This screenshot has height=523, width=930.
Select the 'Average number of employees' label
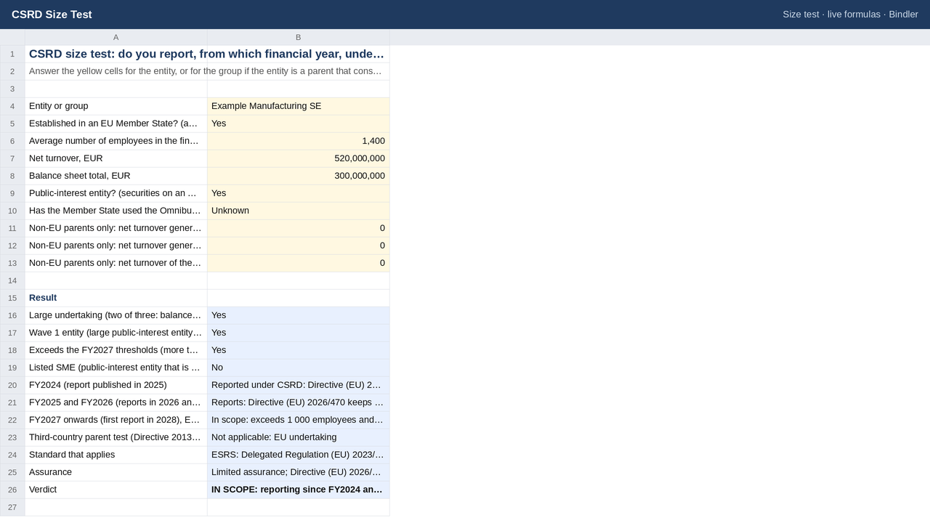coord(116,141)
